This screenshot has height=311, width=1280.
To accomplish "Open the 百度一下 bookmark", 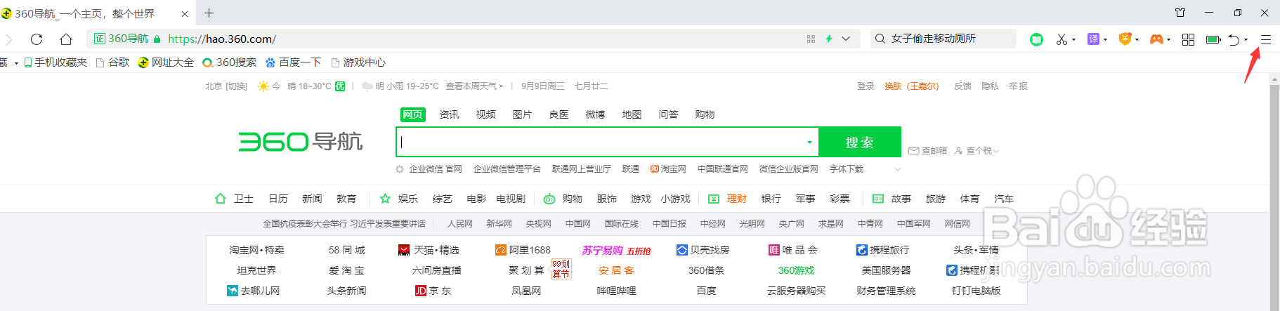I will (293, 62).
